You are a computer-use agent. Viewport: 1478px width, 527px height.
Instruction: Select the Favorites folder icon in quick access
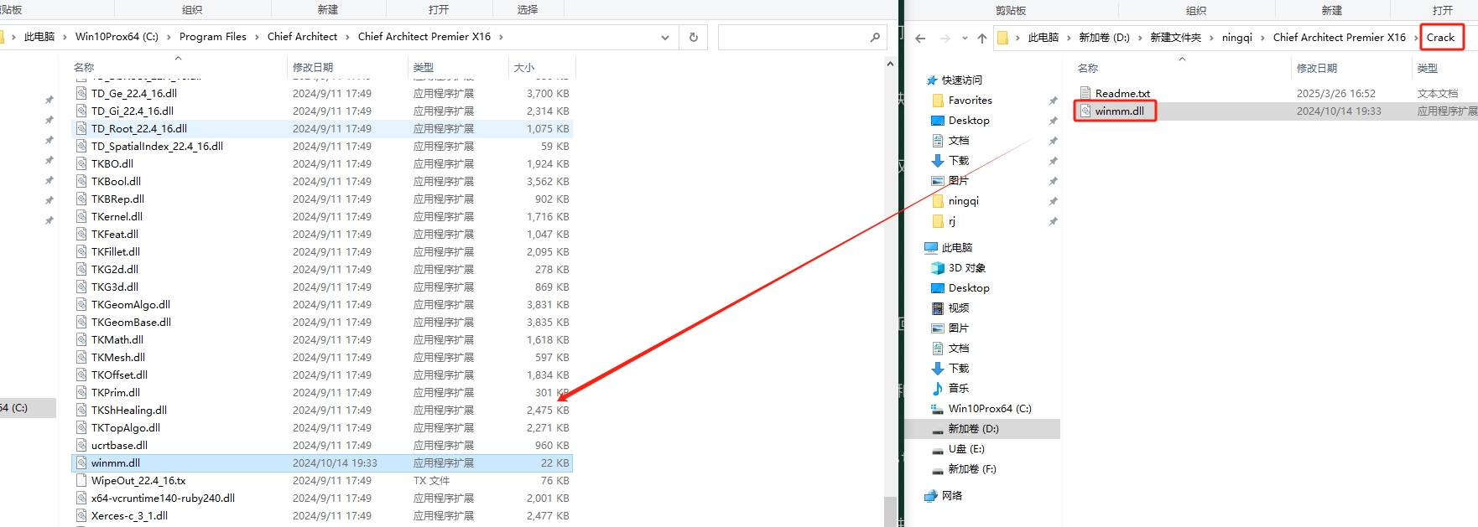click(x=938, y=101)
